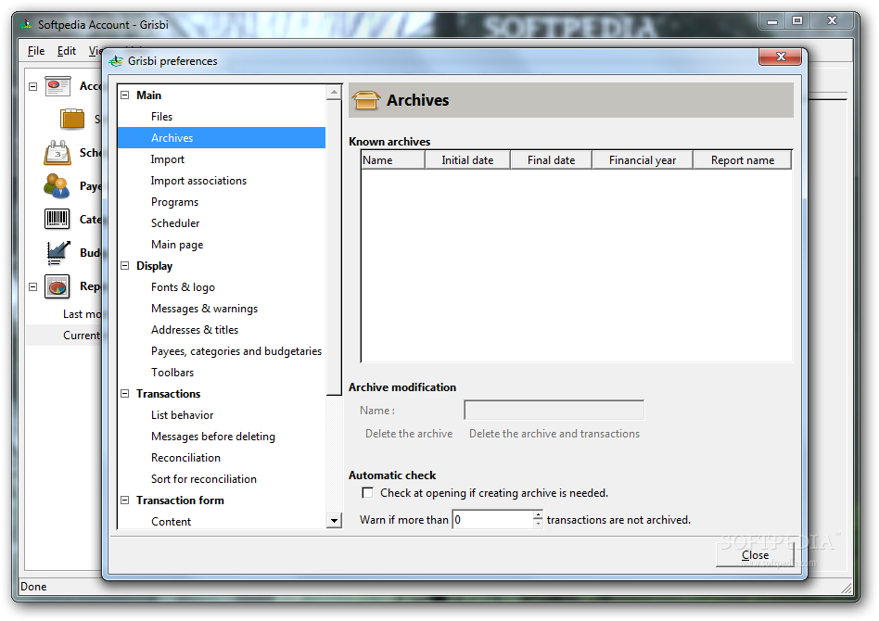This screenshot has height=621, width=879.
Task: Collapse Reports node in main window sidebar
Action: [33, 286]
